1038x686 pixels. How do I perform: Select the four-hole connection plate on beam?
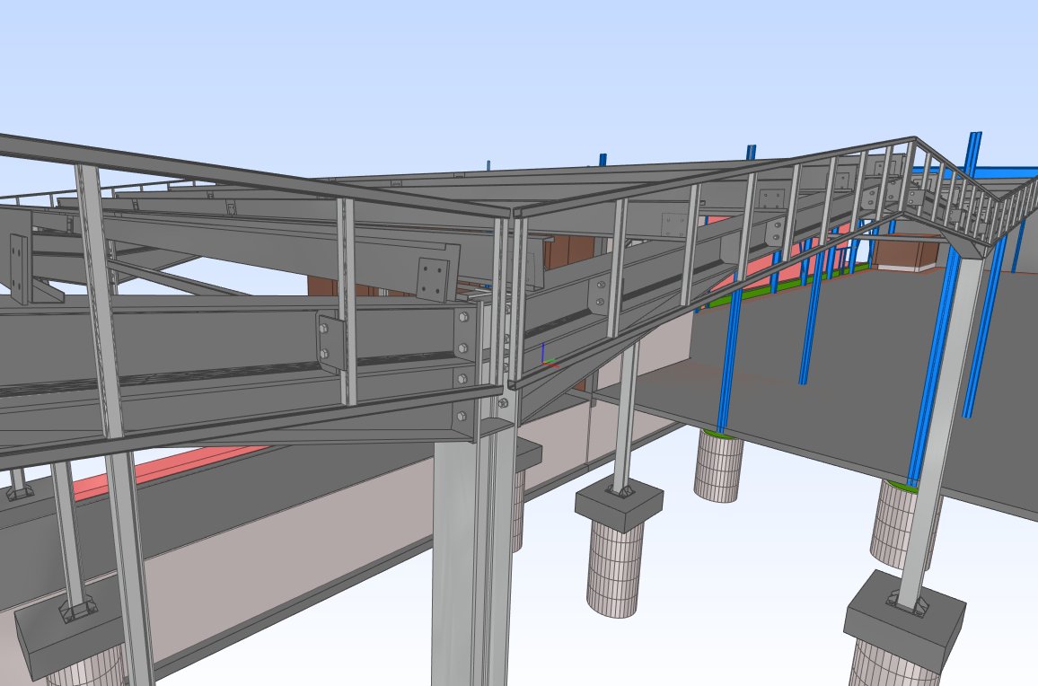[433, 279]
